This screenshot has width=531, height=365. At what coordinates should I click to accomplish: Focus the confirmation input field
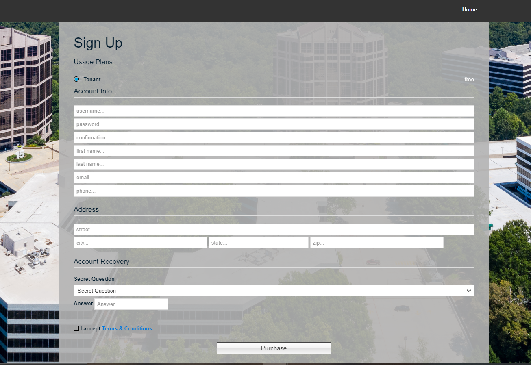tap(274, 137)
